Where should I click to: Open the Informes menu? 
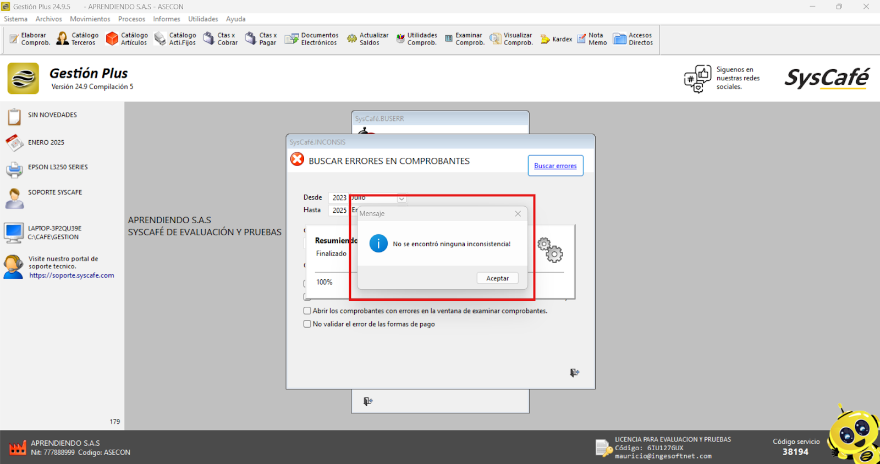pos(166,19)
